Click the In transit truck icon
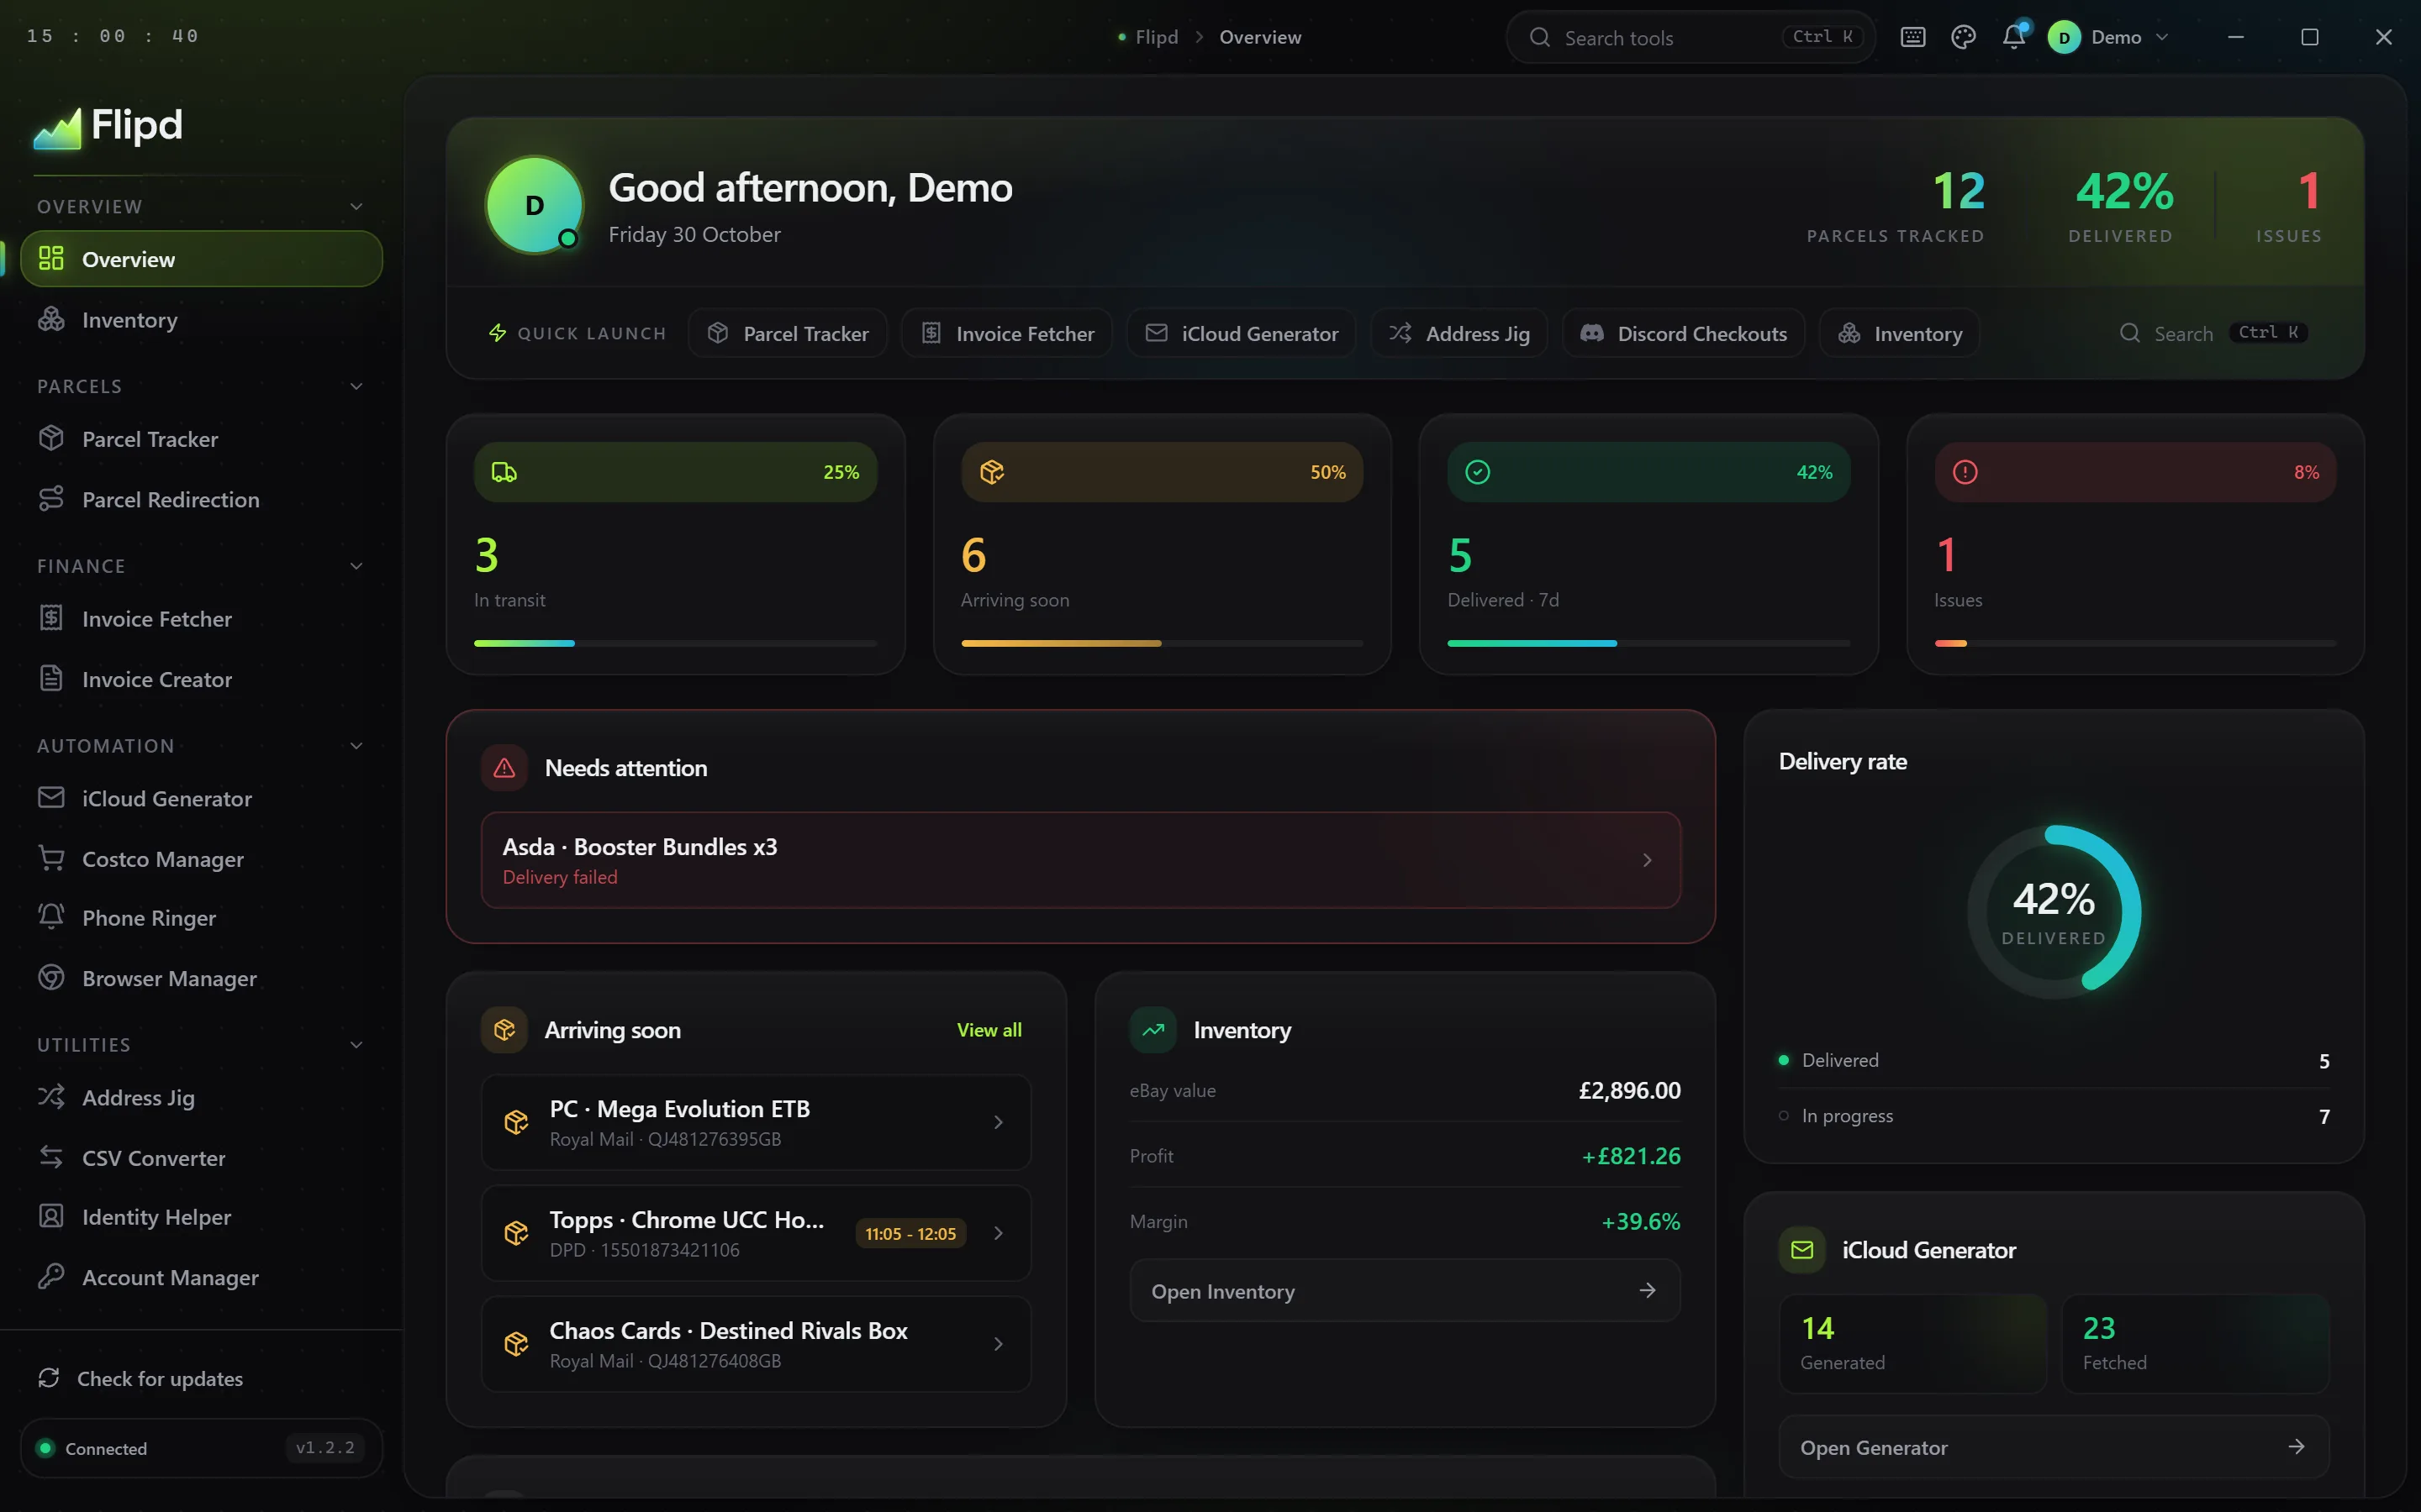The image size is (2421, 1512). pos(504,472)
